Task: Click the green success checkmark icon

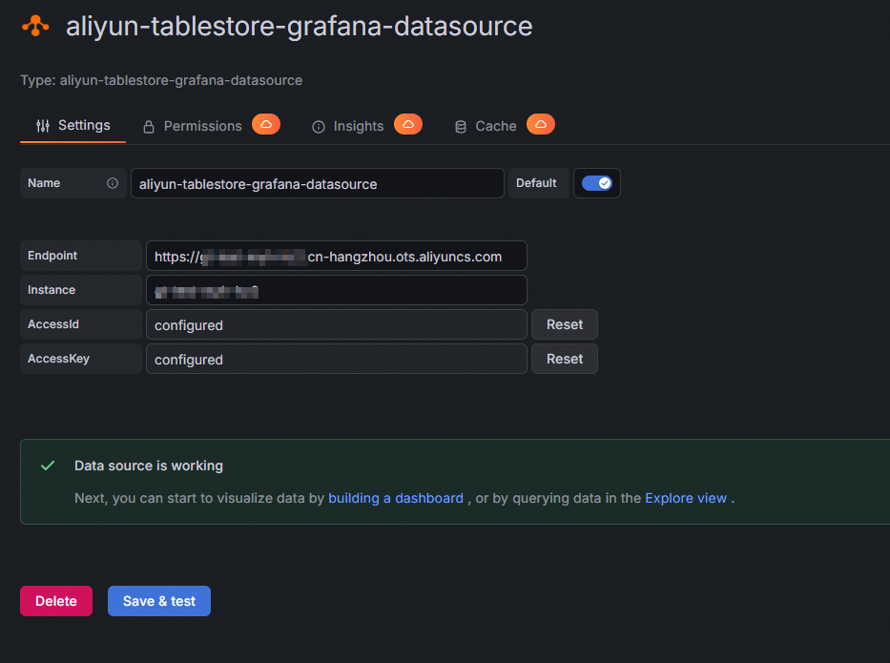Action: click(48, 466)
